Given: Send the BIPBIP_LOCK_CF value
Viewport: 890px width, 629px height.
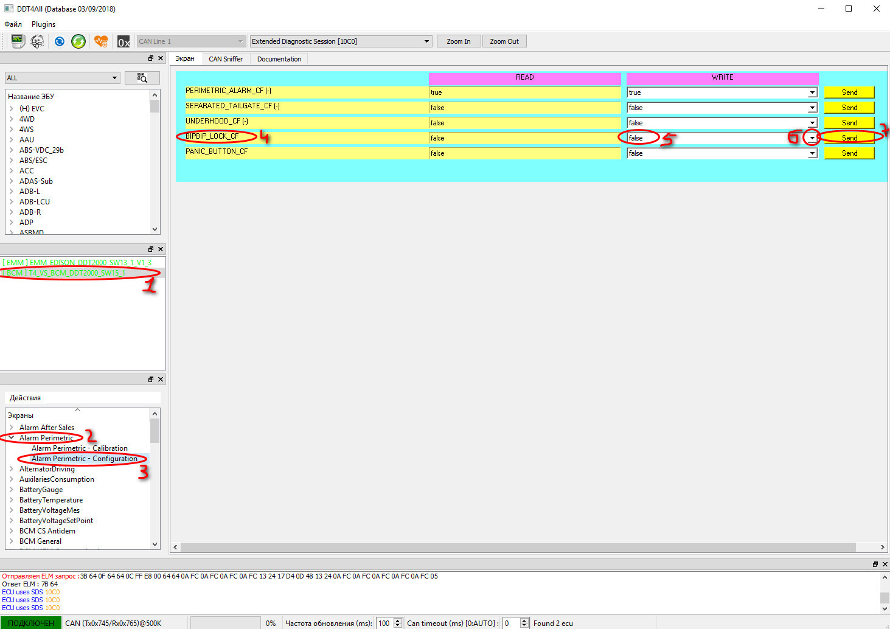Looking at the screenshot, I should click(849, 138).
